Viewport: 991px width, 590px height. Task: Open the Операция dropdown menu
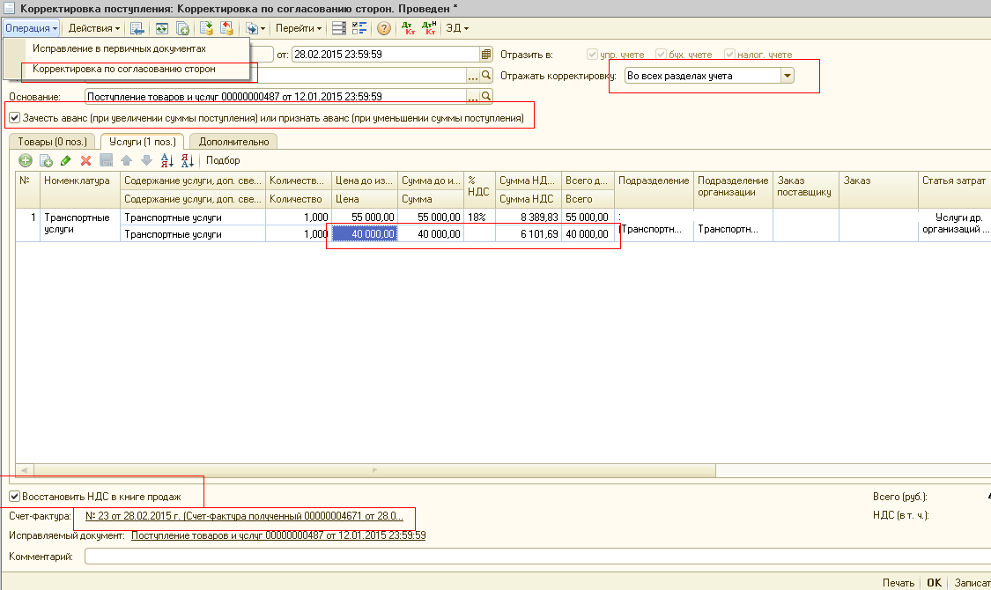pyautogui.click(x=32, y=28)
